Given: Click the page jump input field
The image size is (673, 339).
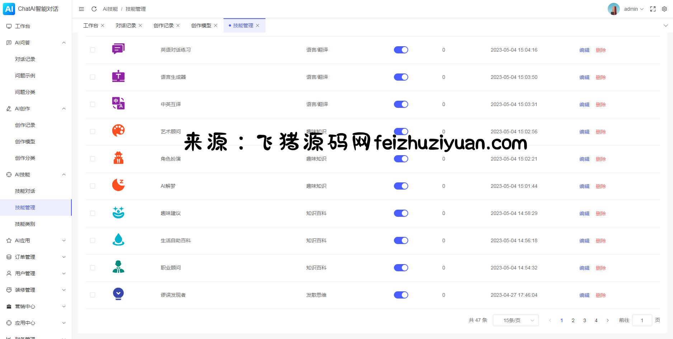Looking at the screenshot, I should 642,320.
